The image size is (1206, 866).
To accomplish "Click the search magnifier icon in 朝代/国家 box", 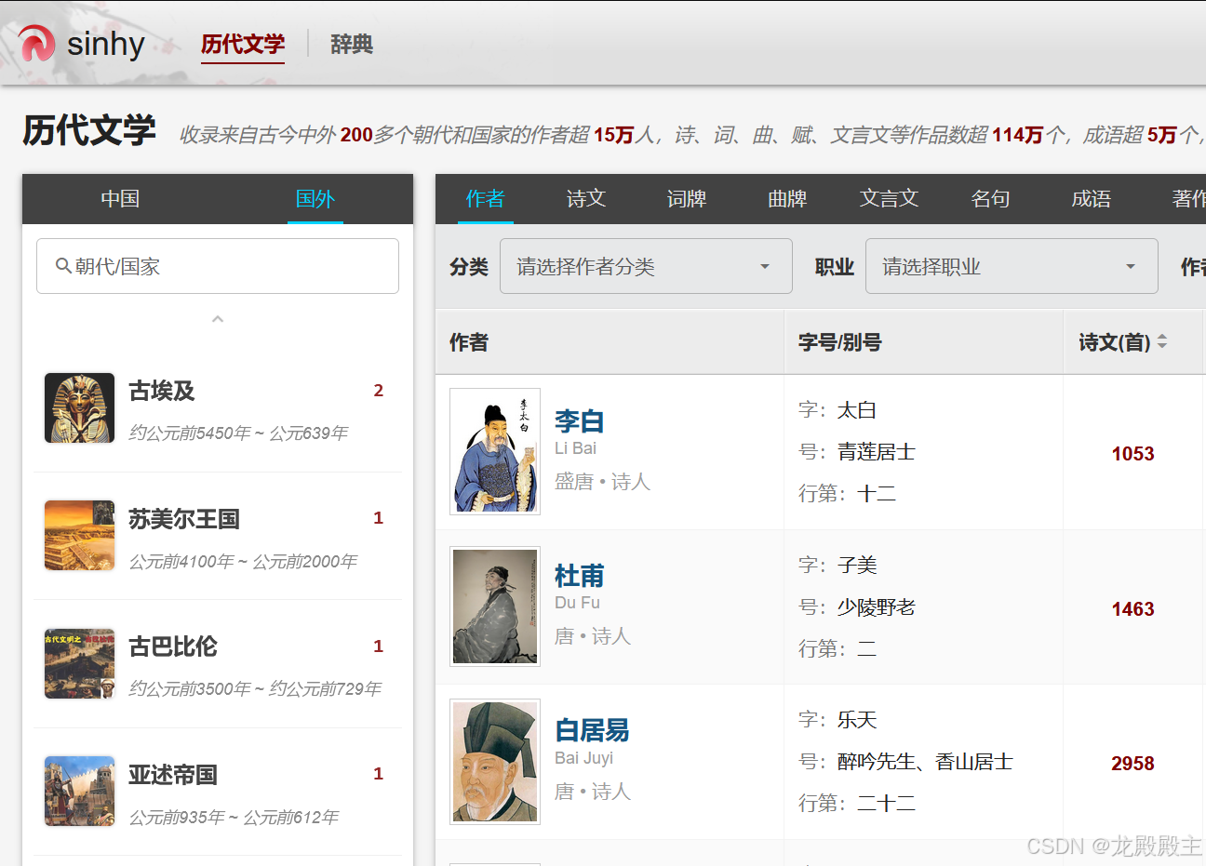I will tap(63, 266).
